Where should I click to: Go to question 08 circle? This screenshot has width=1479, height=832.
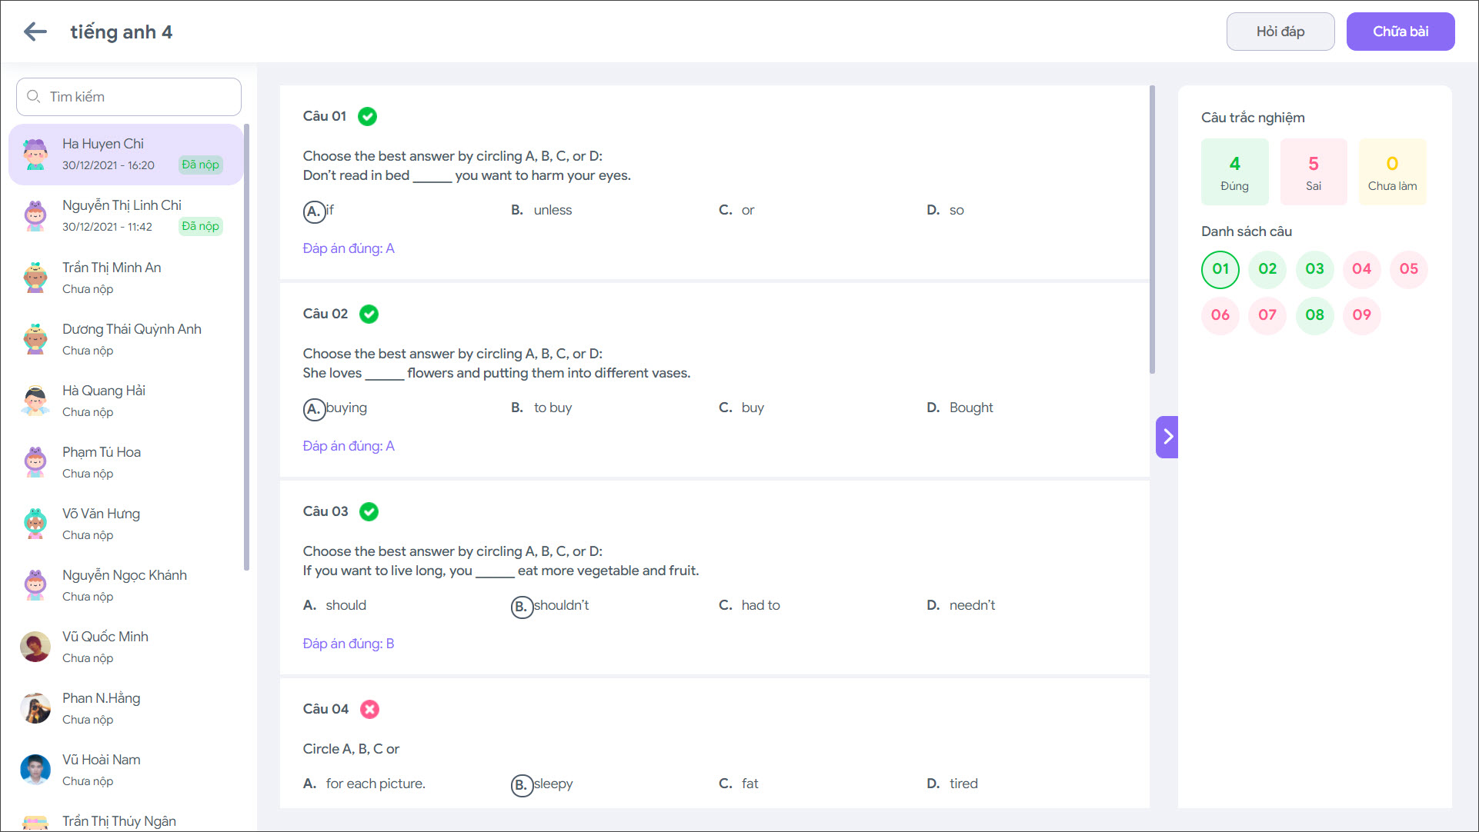[x=1314, y=315]
